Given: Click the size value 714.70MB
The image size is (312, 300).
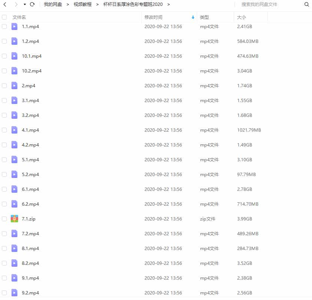Looking at the screenshot, I should pos(248,204).
